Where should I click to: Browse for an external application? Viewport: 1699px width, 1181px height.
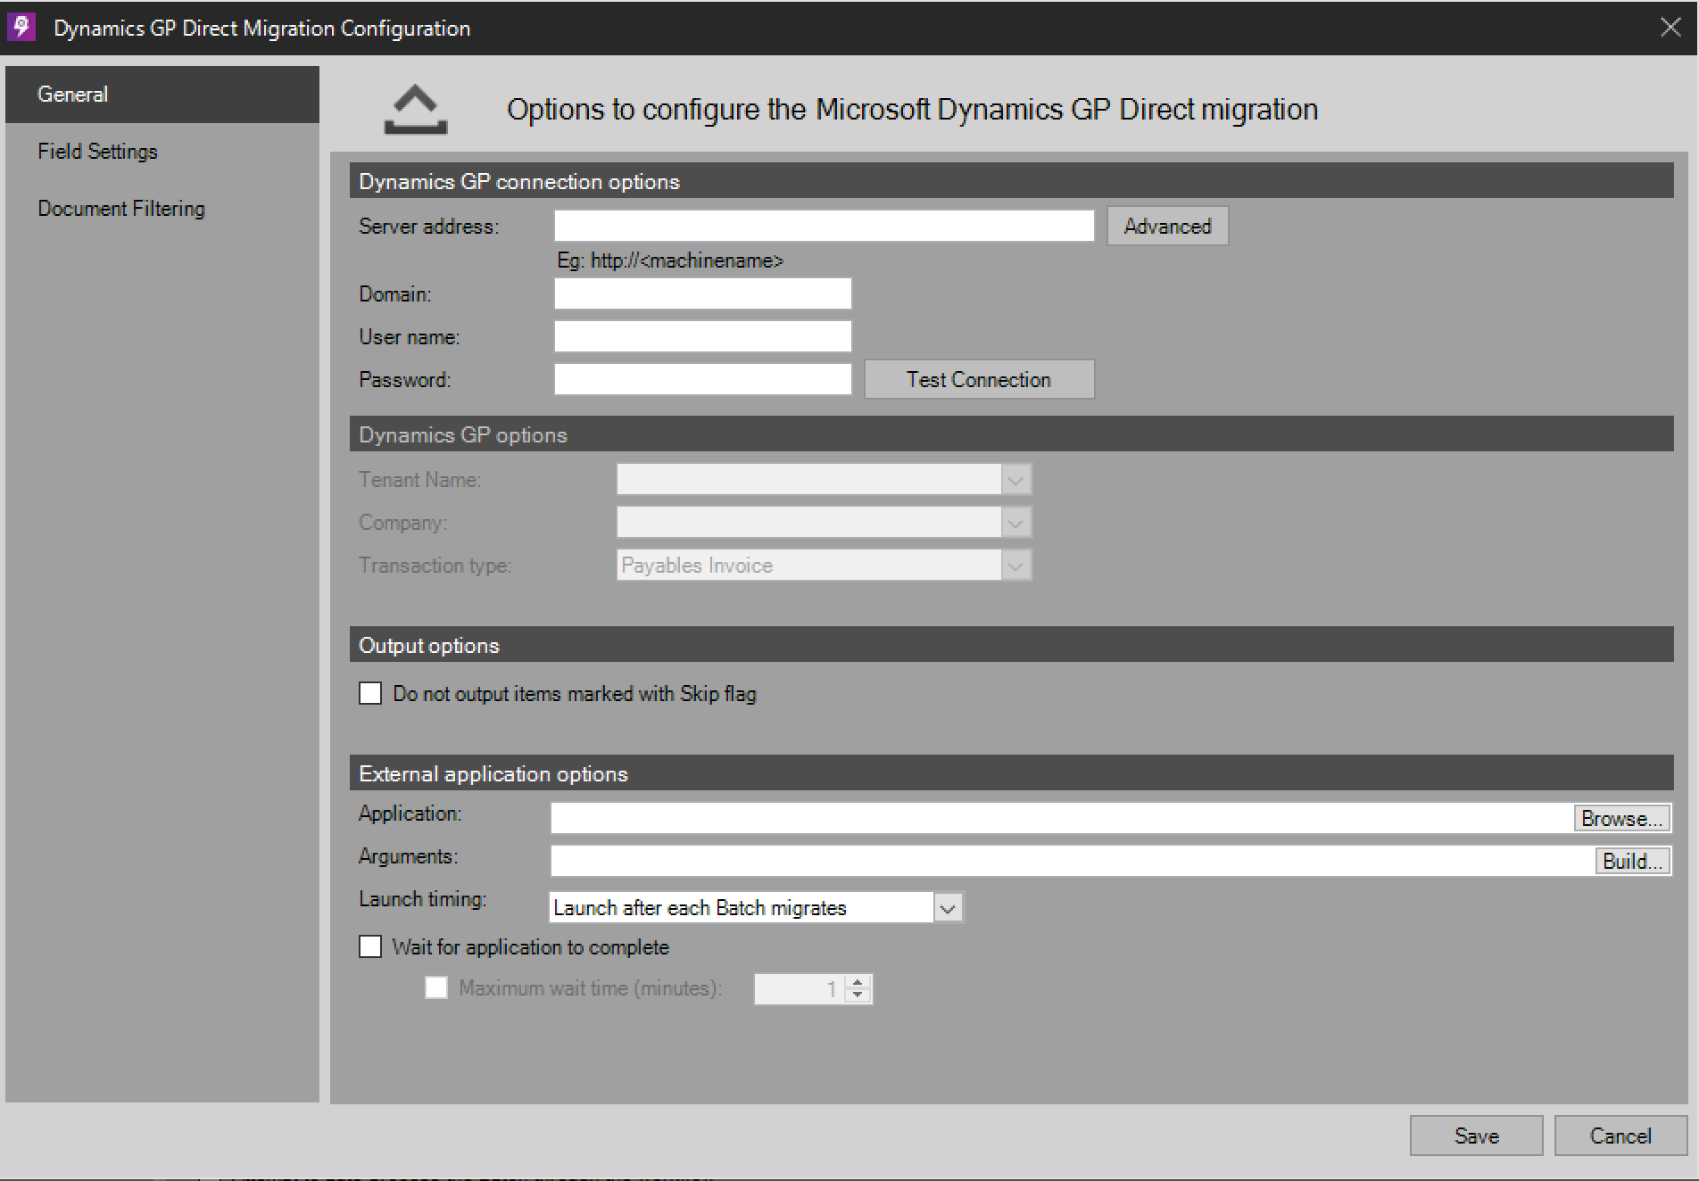pos(1622,818)
